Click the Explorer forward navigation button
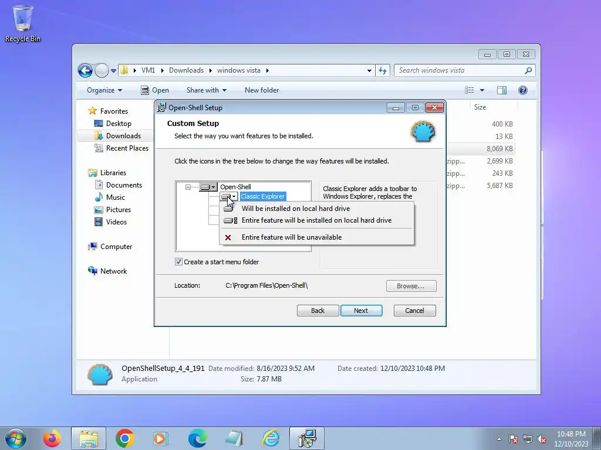601x450 pixels. click(102, 70)
